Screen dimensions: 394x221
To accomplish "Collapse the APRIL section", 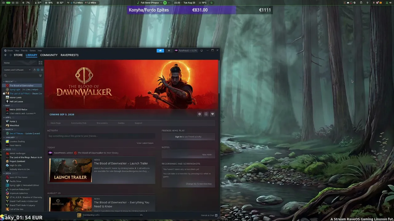I will pos(8,118).
